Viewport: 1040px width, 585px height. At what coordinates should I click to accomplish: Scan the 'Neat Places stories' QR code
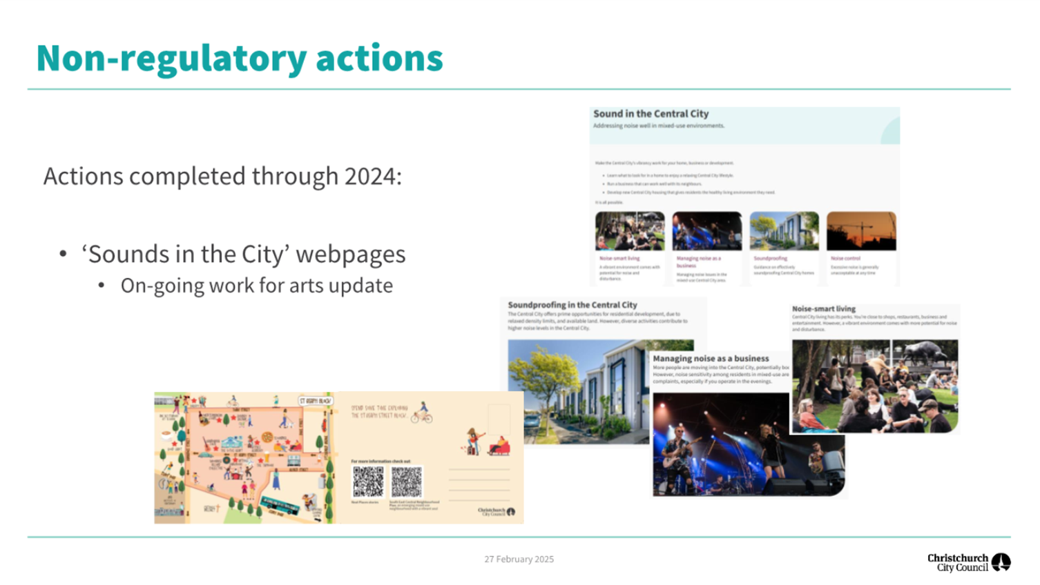point(369,481)
